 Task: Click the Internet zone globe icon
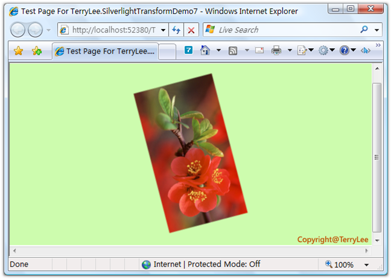pyautogui.click(x=147, y=265)
